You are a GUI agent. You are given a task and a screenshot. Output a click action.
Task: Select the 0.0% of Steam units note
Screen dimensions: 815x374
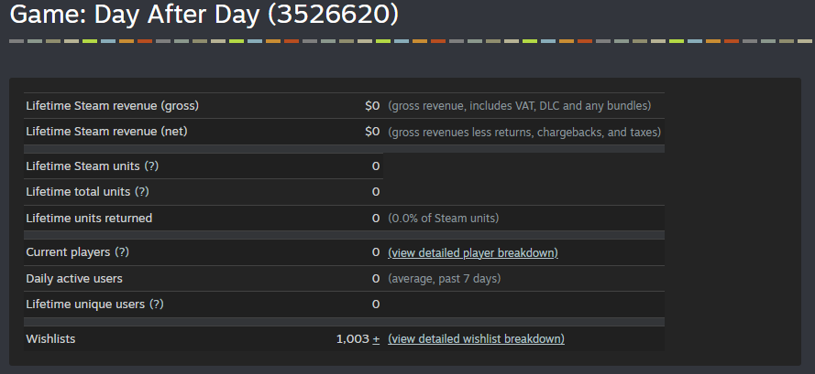coord(444,219)
